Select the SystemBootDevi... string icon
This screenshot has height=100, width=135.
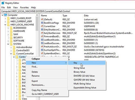pyautogui.click(x=42, y=53)
